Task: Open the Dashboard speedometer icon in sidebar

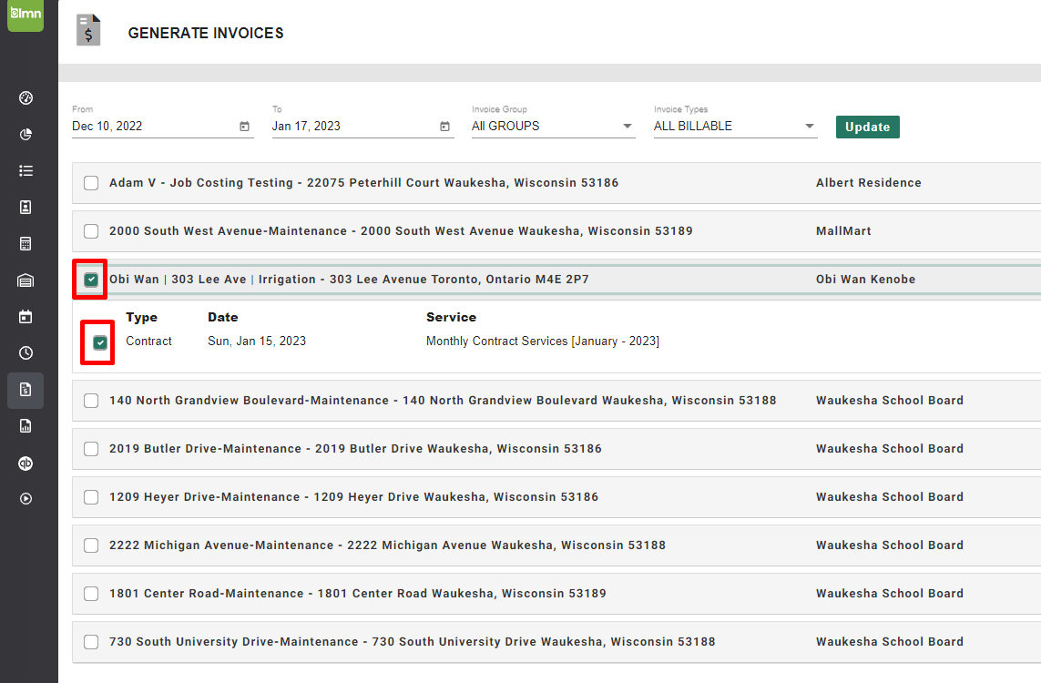Action: [26, 97]
